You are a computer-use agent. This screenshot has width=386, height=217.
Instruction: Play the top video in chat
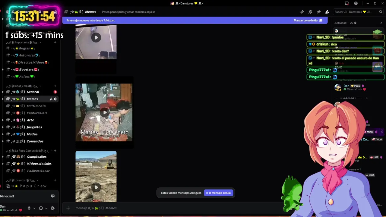pyautogui.click(x=96, y=38)
